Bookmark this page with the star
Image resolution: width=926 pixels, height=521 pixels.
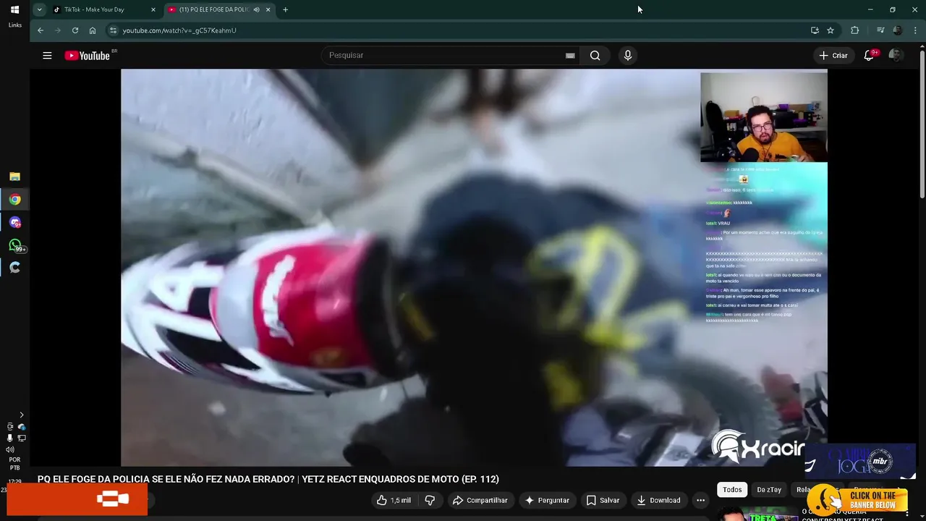[x=831, y=30]
